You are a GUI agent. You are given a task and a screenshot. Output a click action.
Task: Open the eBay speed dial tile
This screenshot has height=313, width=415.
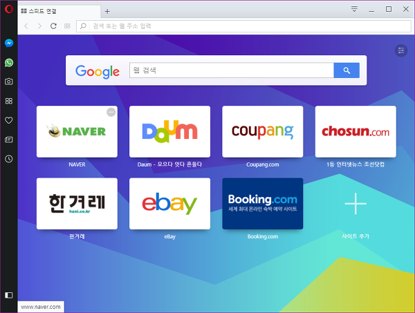(170, 204)
